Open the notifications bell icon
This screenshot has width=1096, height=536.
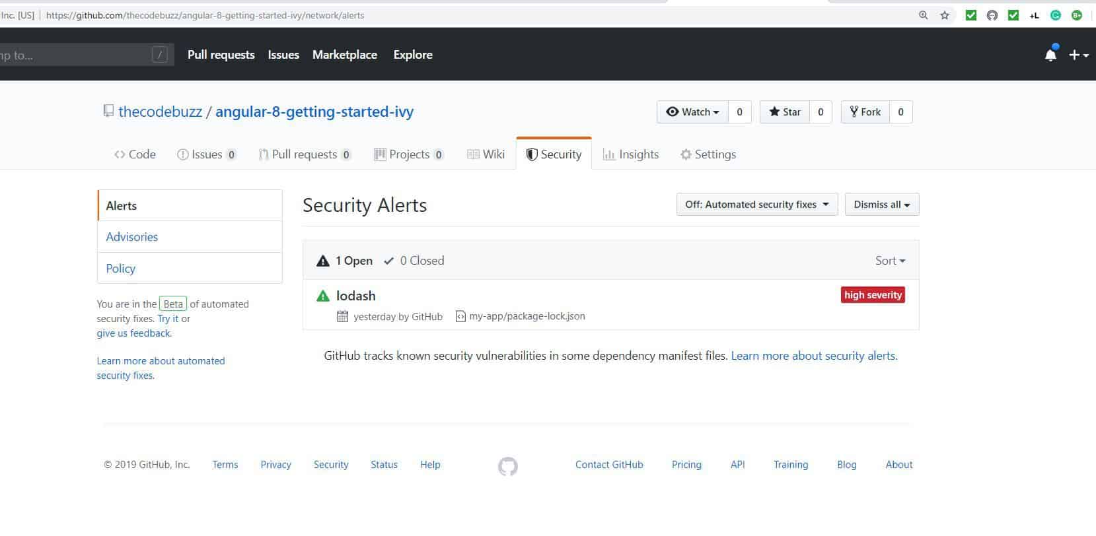pyautogui.click(x=1050, y=55)
